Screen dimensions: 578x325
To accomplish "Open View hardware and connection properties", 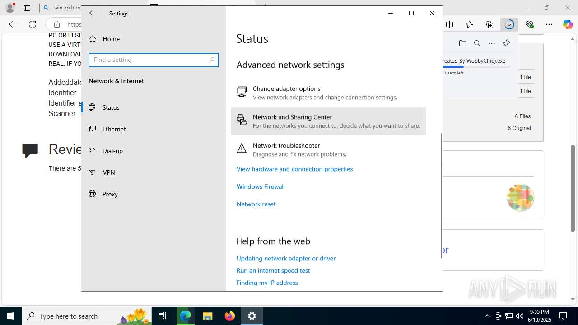I will click(294, 169).
